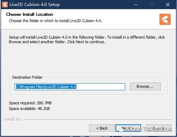Click inside the Destination Folder path field

coord(70,87)
